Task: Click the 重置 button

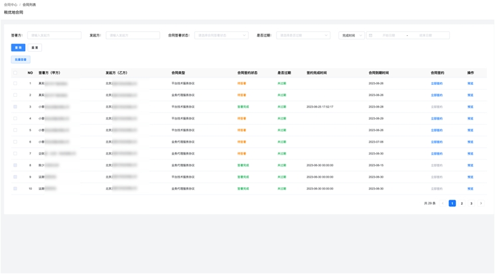Action: (35, 48)
